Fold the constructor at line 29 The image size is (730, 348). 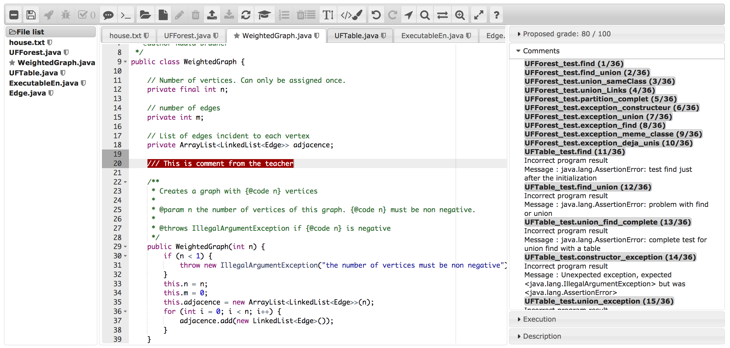[125, 247]
